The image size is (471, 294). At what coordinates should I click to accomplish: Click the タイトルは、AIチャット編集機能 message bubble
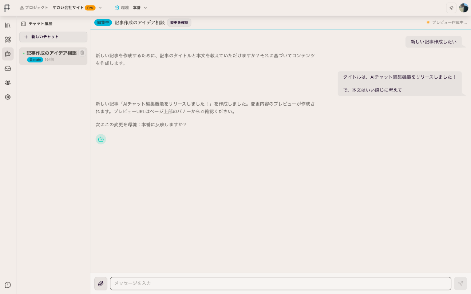tap(400, 83)
